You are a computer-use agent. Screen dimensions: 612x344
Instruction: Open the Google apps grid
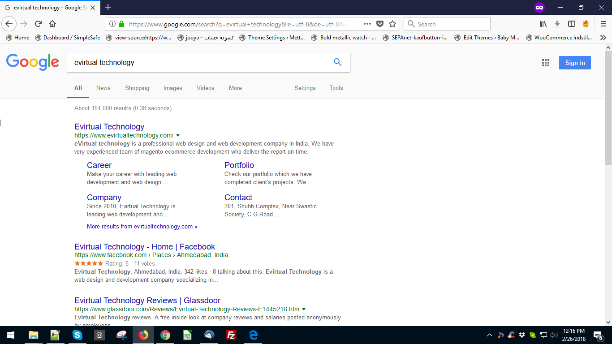(x=545, y=63)
